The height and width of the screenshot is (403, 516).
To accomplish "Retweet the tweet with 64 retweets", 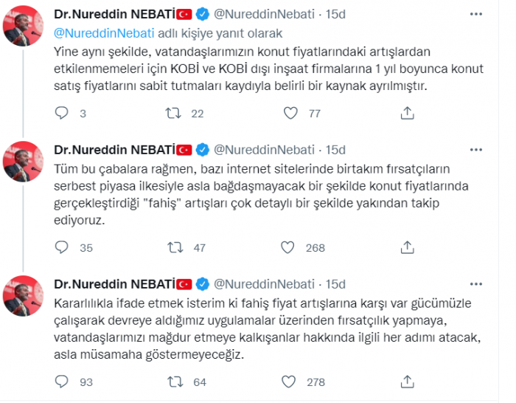I will pyautogui.click(x=175, y=382).
